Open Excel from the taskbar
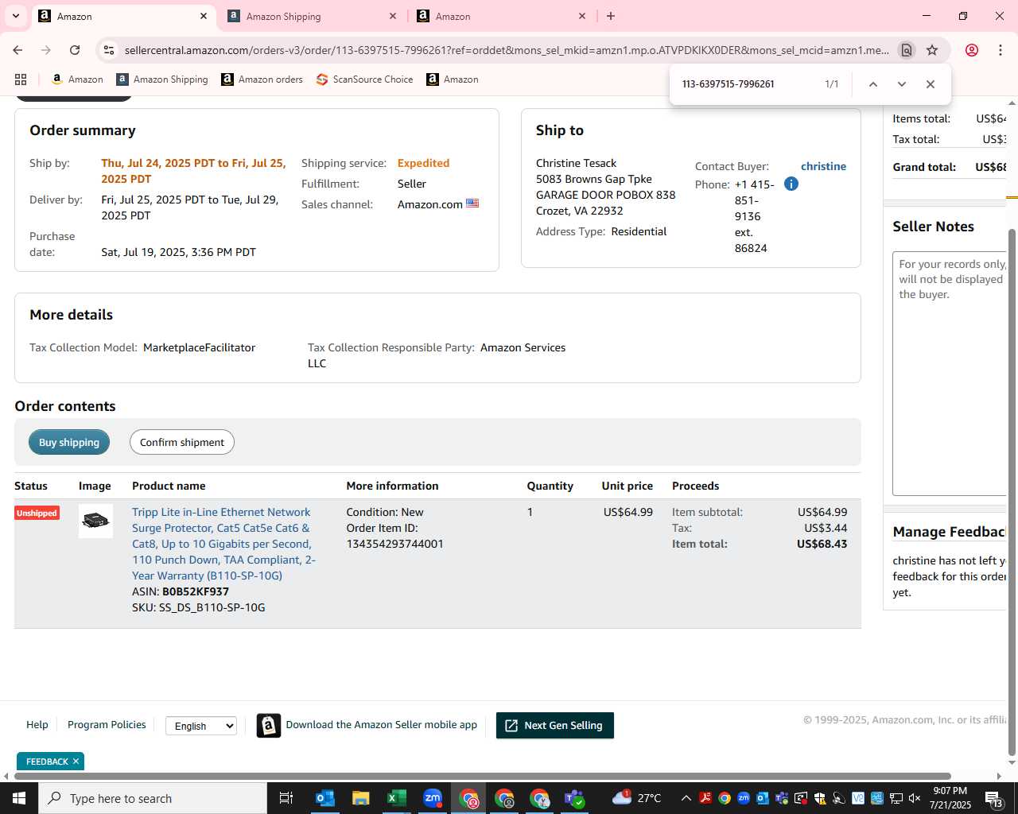This screenshot has width=1018, height=814. pos(396,798)
